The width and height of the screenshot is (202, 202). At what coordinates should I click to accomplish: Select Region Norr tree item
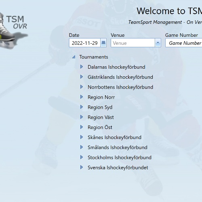pyautogui.click(x=101, y=97)
